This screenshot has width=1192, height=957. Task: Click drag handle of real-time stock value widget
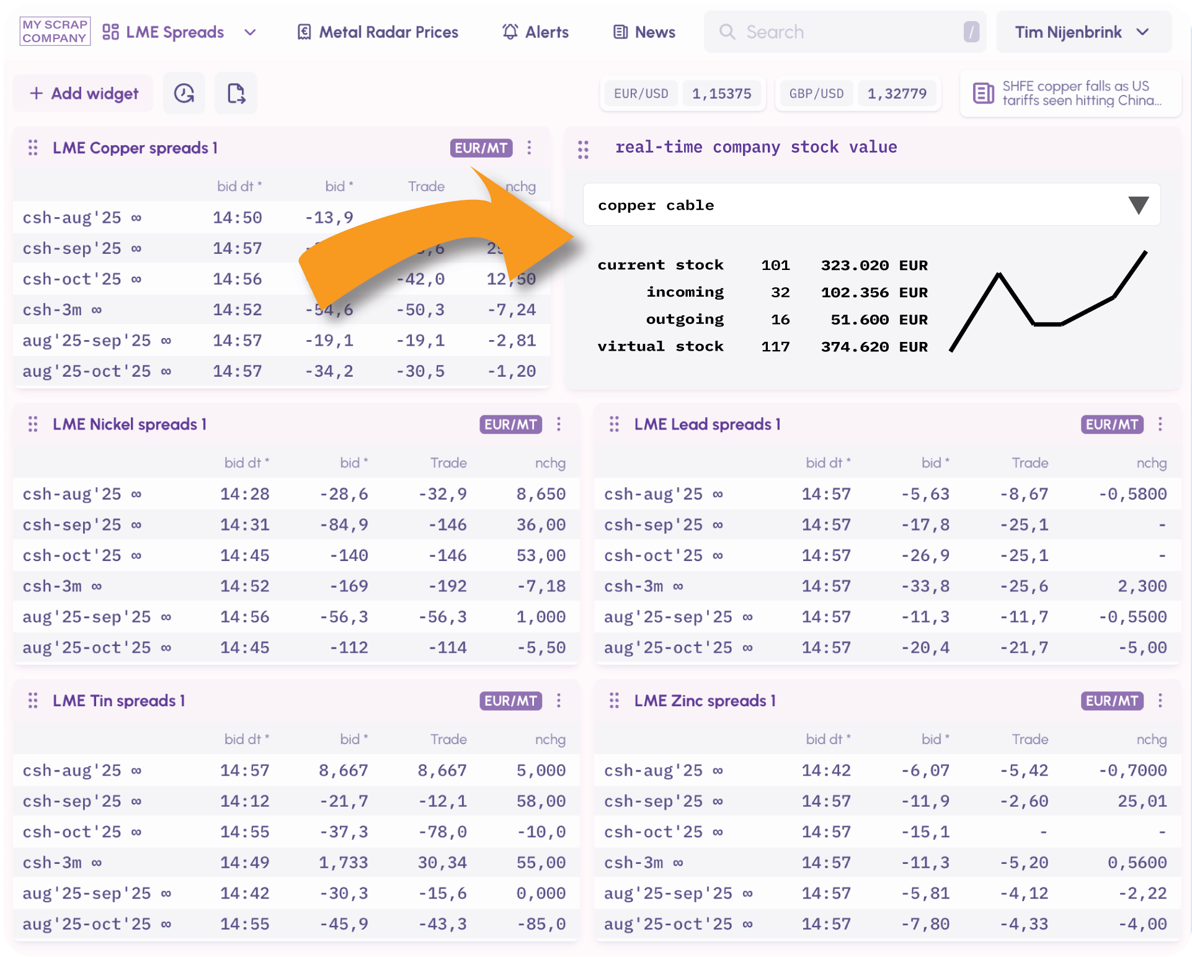[x=583, y=149]
